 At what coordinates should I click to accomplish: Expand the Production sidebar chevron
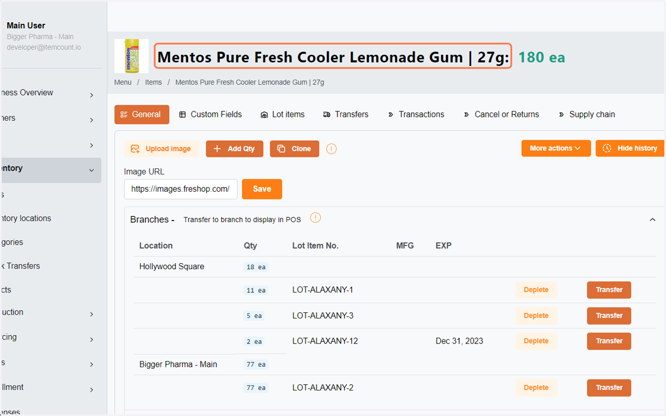click(92, 315)
